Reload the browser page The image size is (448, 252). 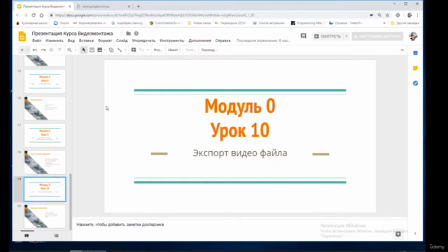[34, 15]
